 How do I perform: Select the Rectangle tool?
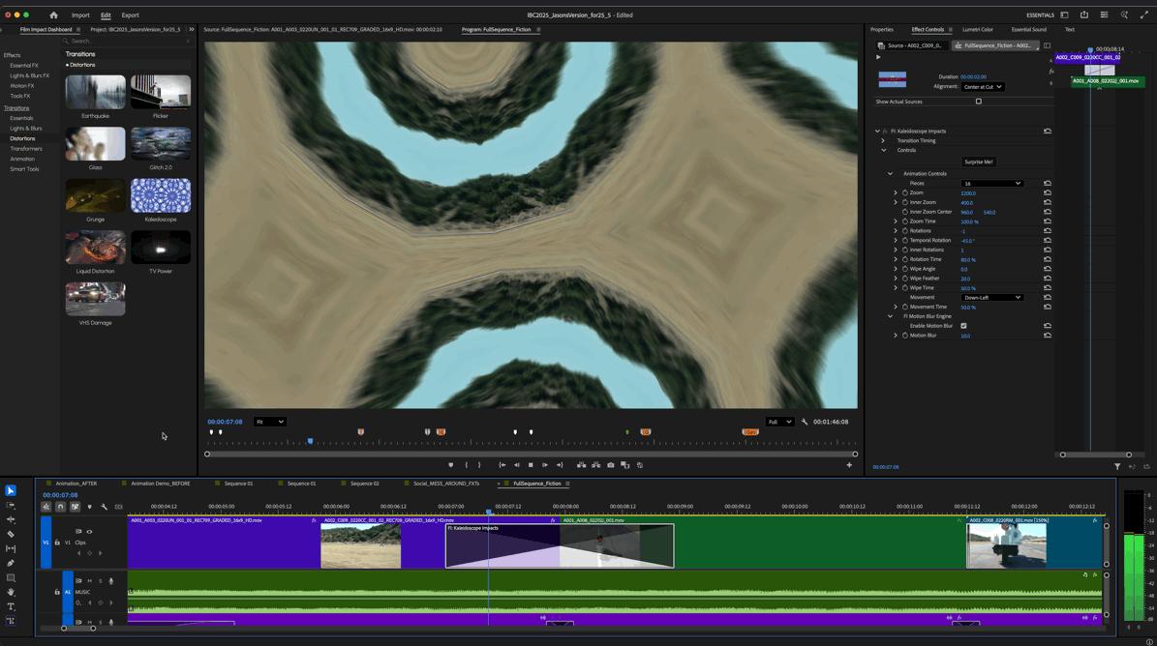(x=11, y=577)
